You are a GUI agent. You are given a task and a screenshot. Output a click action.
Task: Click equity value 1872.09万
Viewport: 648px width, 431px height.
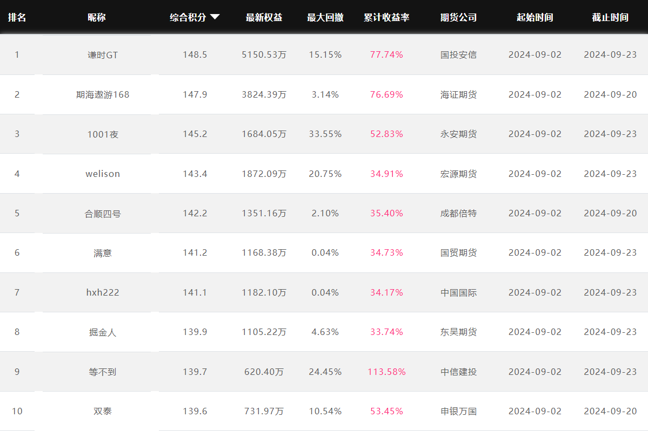click(x=264, y=174)
